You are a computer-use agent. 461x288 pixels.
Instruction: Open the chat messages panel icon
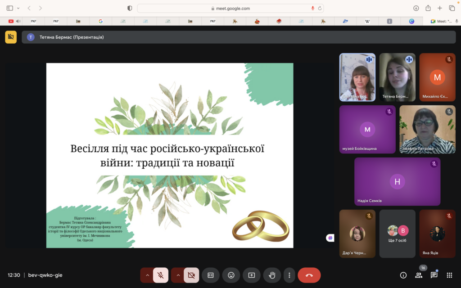434,275
